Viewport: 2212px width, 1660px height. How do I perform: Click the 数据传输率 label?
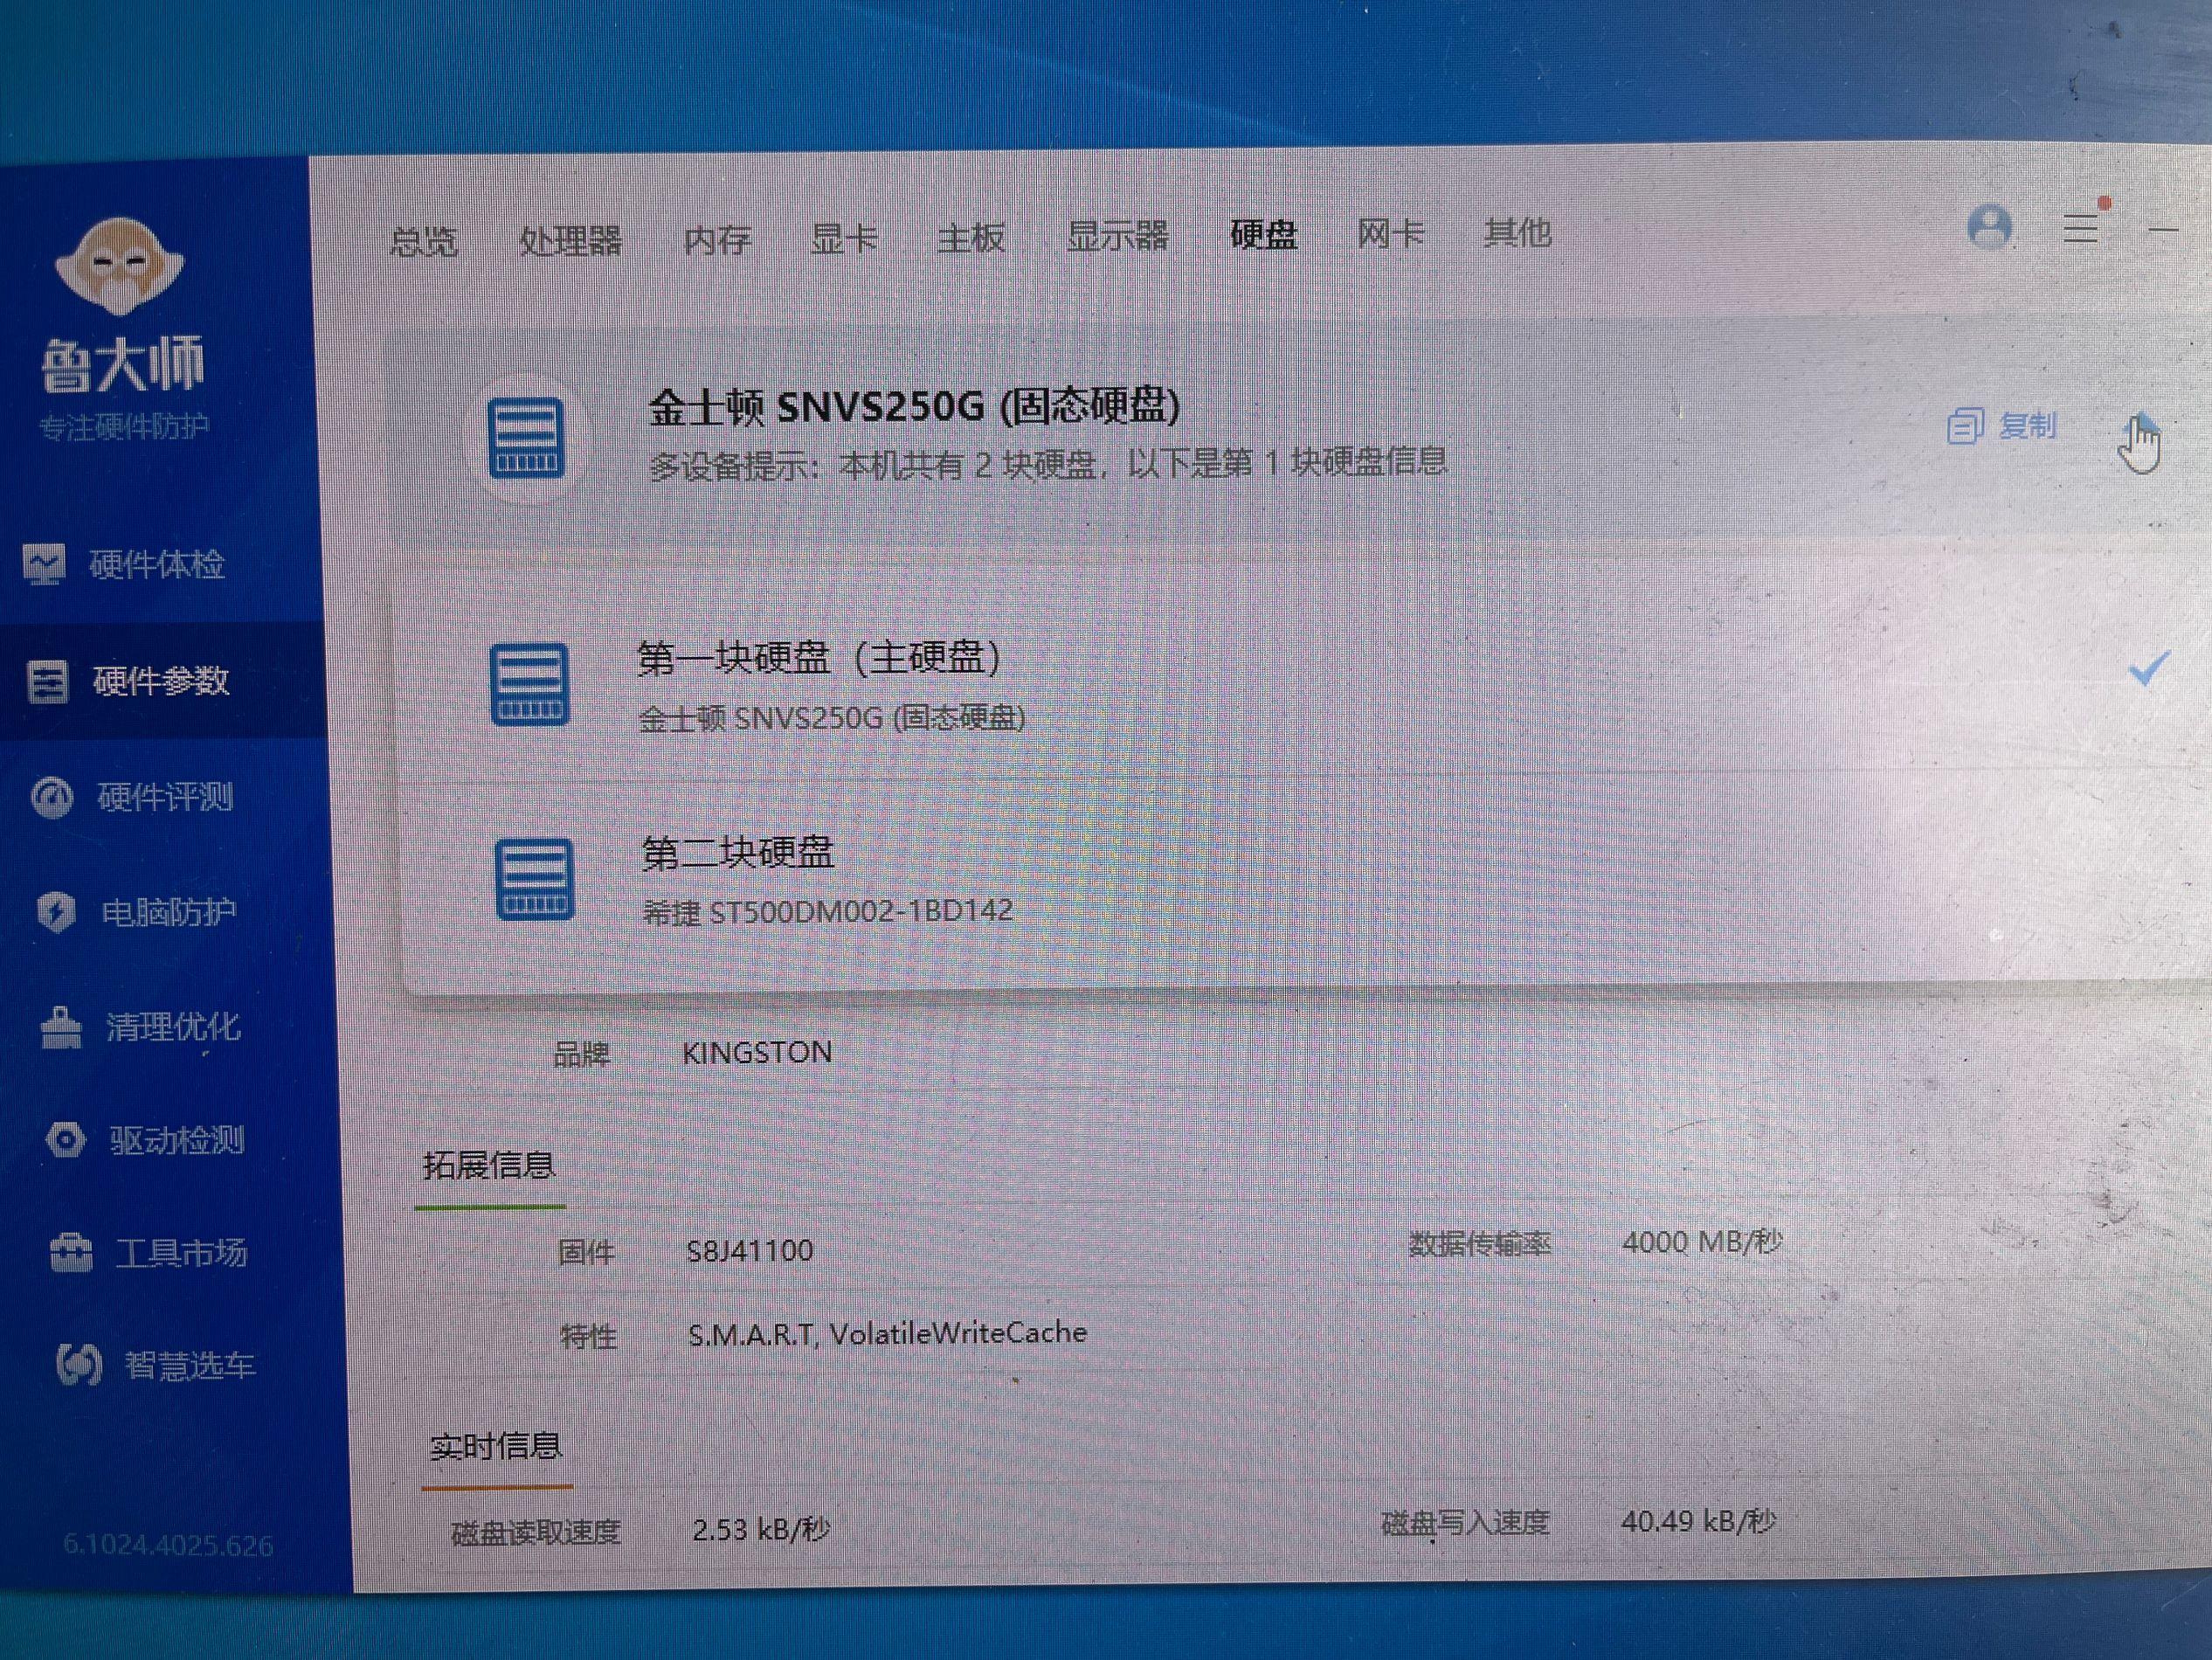pyautogui.click(x=1480, y=1244)
